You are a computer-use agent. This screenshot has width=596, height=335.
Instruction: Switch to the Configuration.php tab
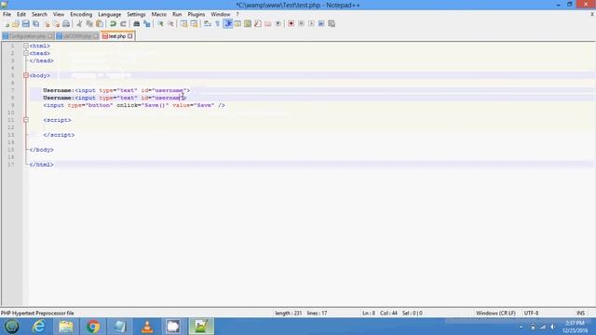[x=28, y=36]
